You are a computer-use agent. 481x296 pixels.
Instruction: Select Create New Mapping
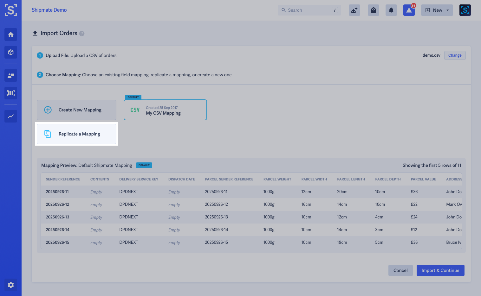[76, 110]
